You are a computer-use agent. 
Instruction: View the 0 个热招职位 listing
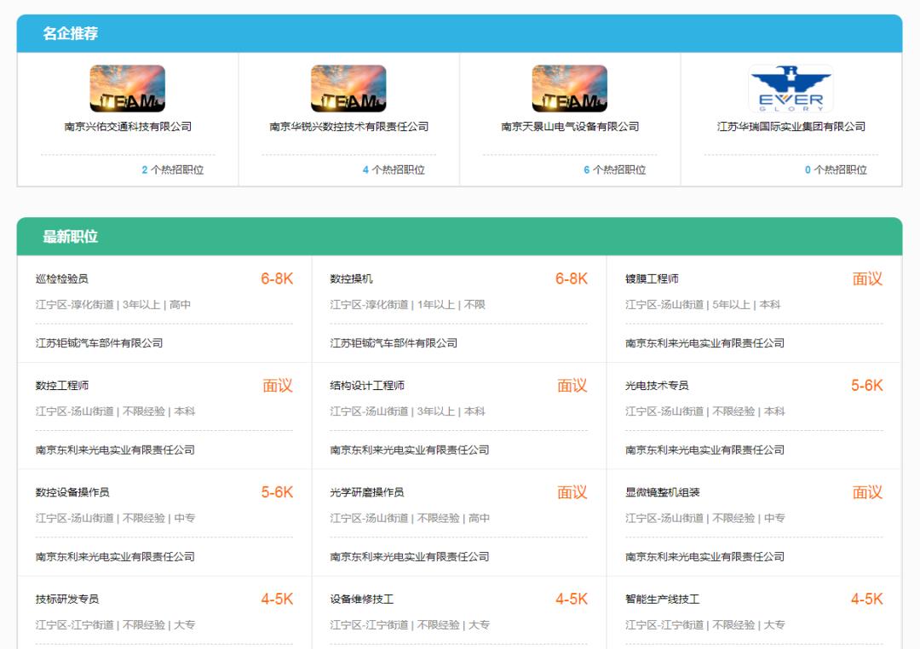[837, 169]
